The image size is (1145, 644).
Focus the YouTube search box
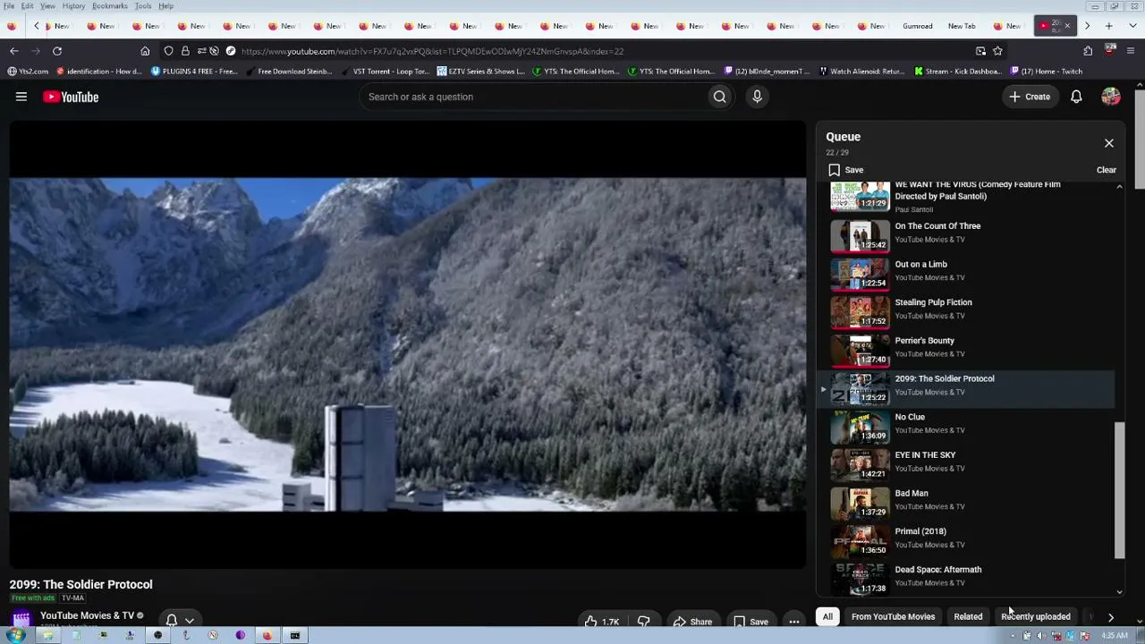532,97
